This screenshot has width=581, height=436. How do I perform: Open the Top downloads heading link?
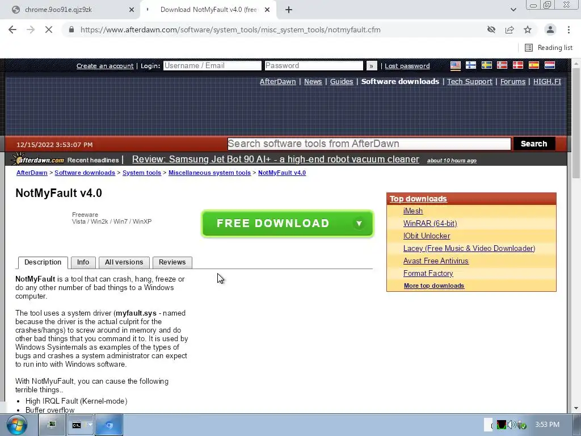tap(418, 199)
